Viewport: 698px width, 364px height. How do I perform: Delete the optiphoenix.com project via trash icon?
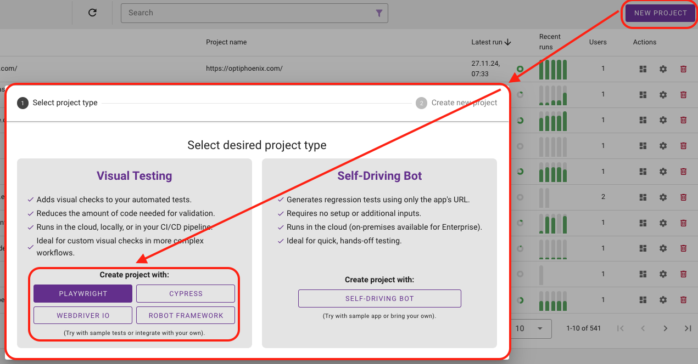[x=683, y=69]
